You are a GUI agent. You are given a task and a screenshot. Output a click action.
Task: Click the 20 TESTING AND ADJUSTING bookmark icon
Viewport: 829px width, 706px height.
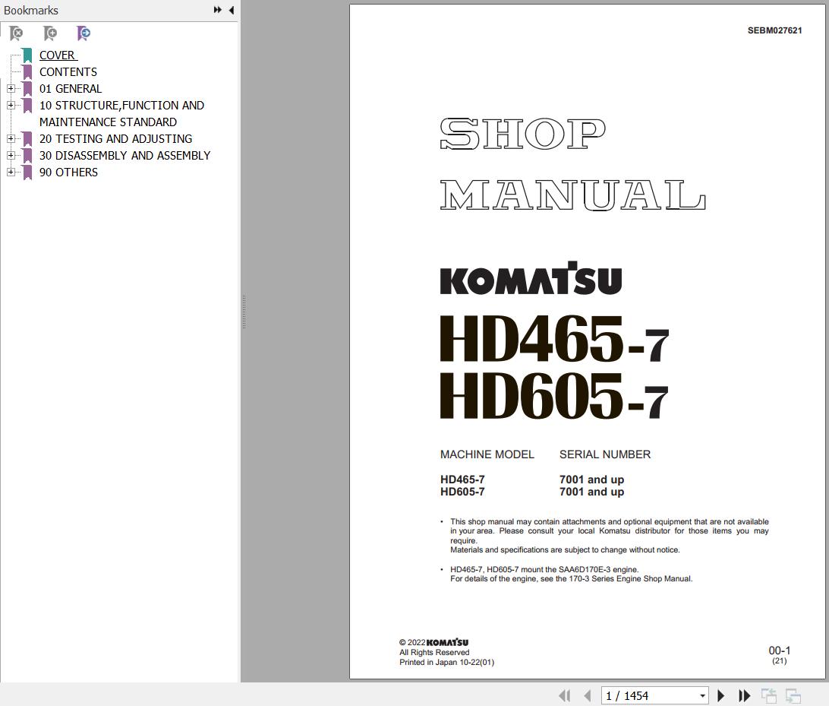point(27,139)
